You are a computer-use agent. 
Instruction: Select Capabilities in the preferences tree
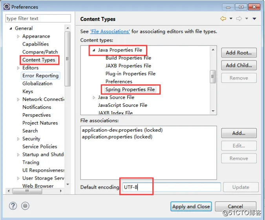coord(35,44)
